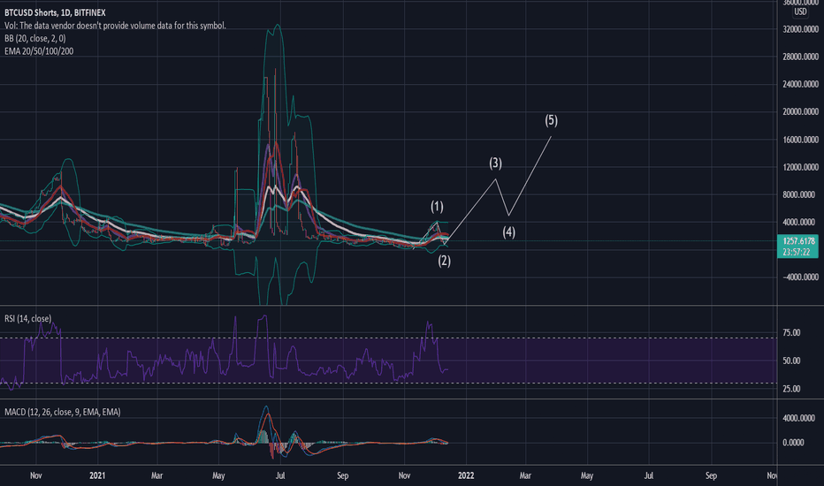Click the RSI scale value 75.00
Viewport: 824px width, 486px height.
(x=791, y=332)
